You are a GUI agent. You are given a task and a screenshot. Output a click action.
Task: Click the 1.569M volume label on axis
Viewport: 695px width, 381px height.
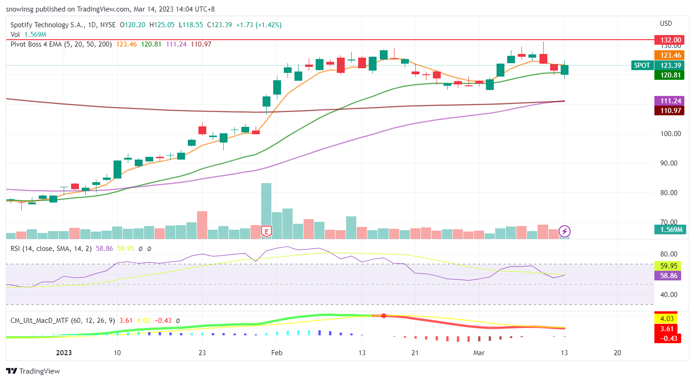(x=669, y=230)
